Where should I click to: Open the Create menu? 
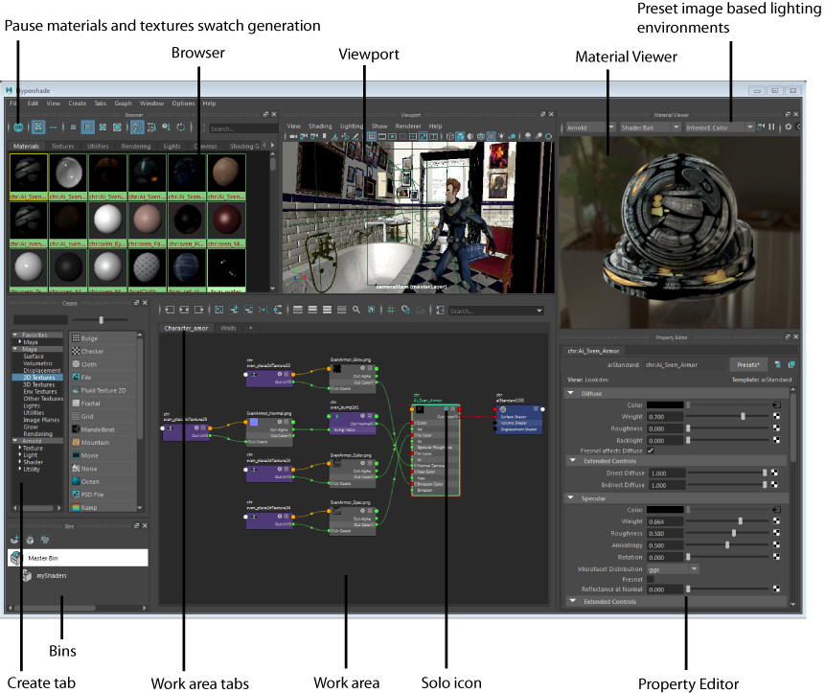77,104
